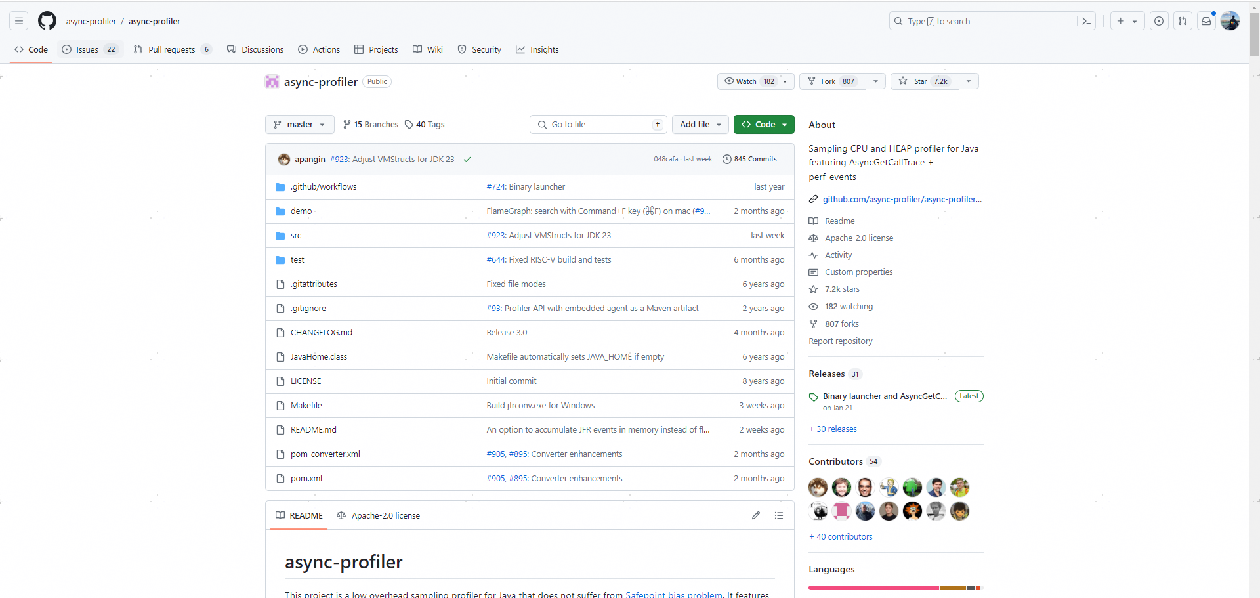
Task: Go to GitHub home via Octocat logo
Action: 47,21
